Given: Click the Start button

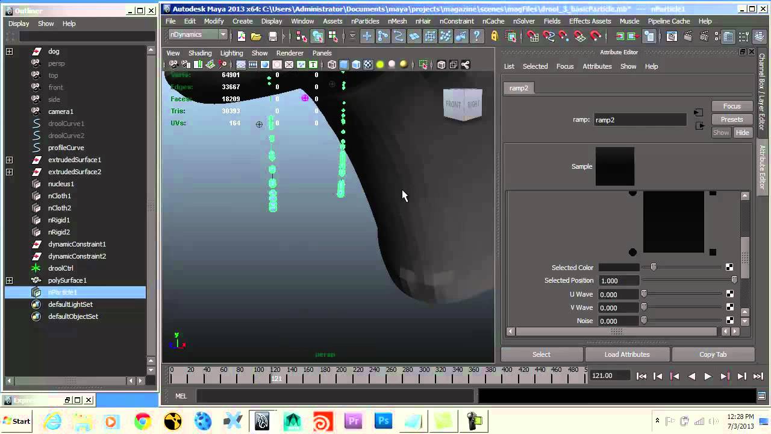Looking at the screenshot, I should click(x=17, y=421).
